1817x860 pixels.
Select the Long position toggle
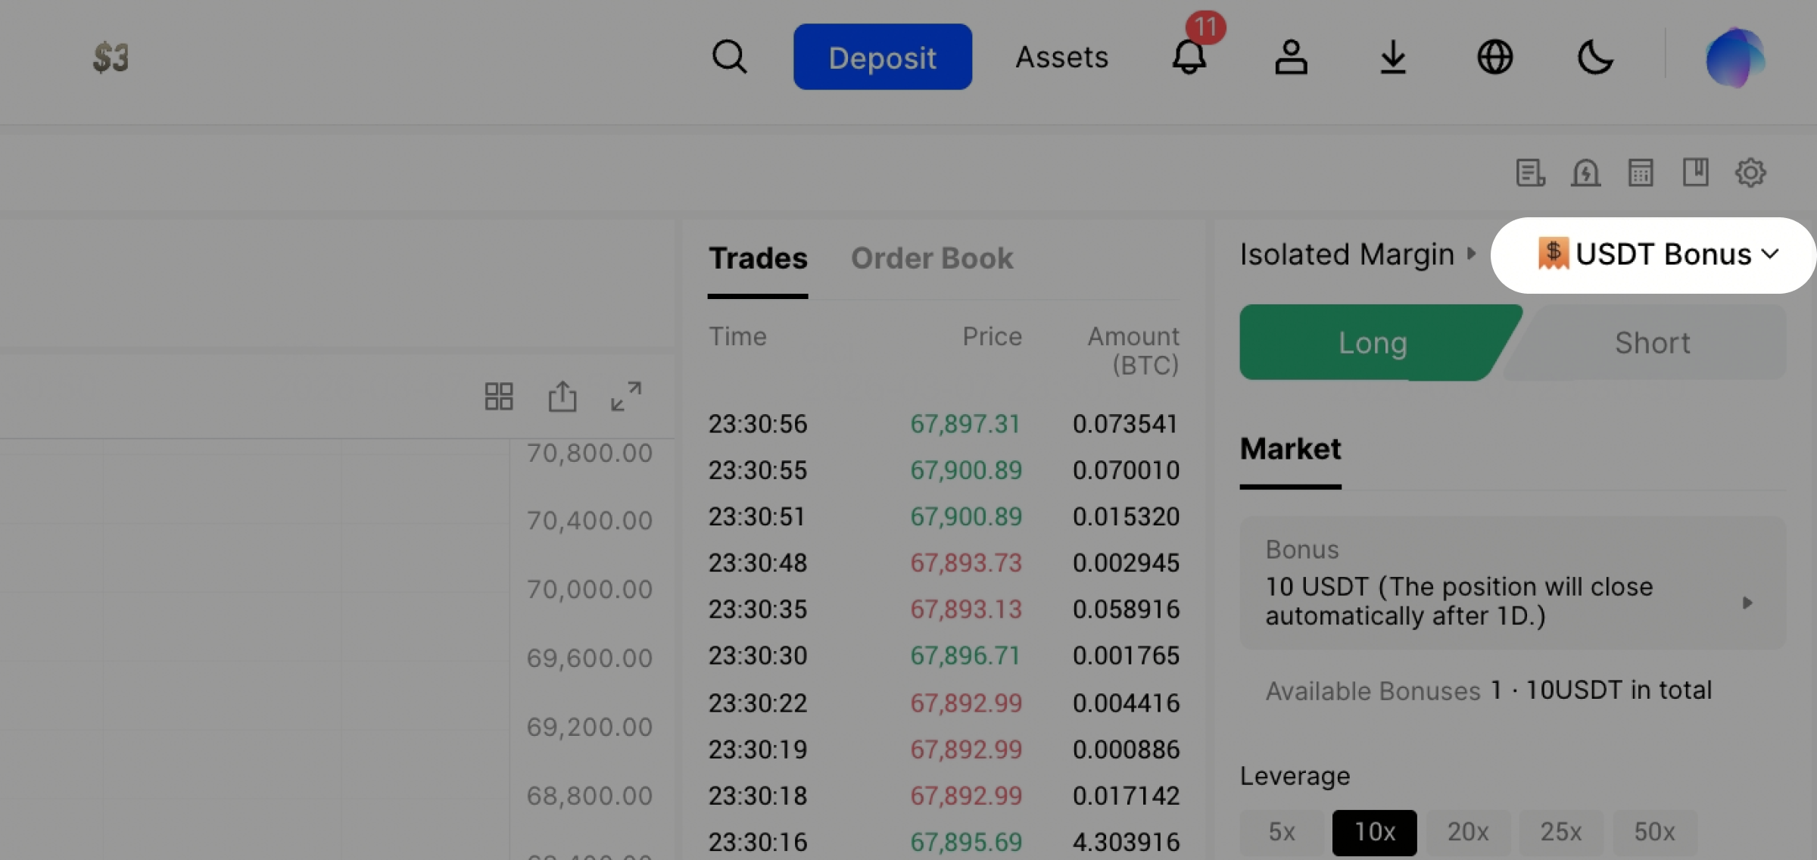pos(1372,343)
